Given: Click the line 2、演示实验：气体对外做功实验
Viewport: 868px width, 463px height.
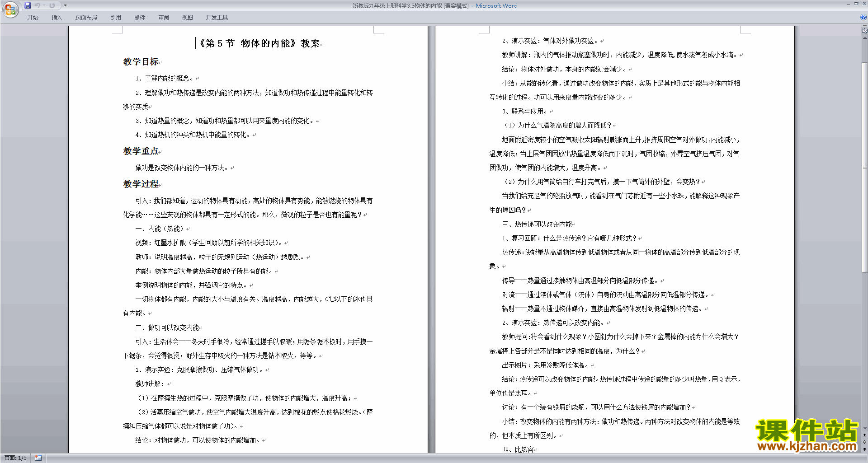Looking at the screenshot, I should pyautogui.click(x=550, y=41).
